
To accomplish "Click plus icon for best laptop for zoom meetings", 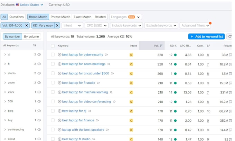I will pos(59,64).
